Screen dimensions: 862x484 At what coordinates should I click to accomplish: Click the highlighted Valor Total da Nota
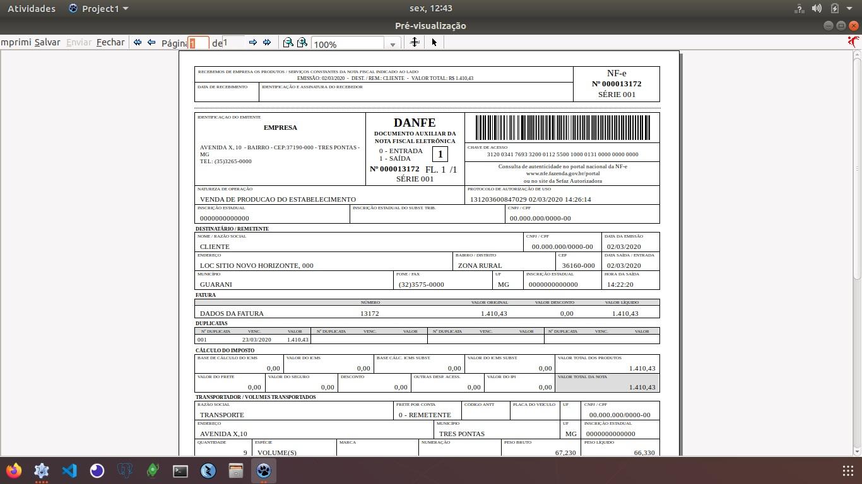(607, 383)
